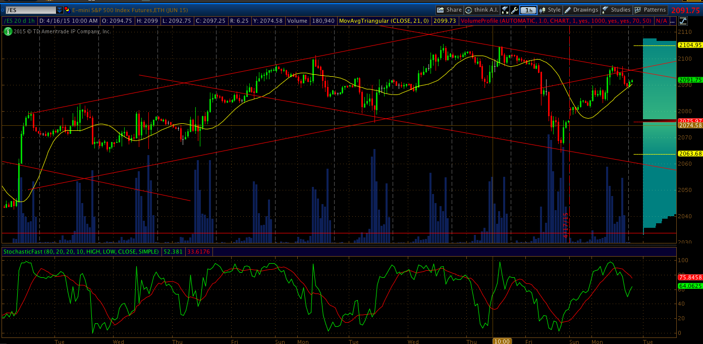Expand the status-line ellipsis overflow
Image resolution: width=703 pixels, height=344 pixels.
(x=673, y=21)
